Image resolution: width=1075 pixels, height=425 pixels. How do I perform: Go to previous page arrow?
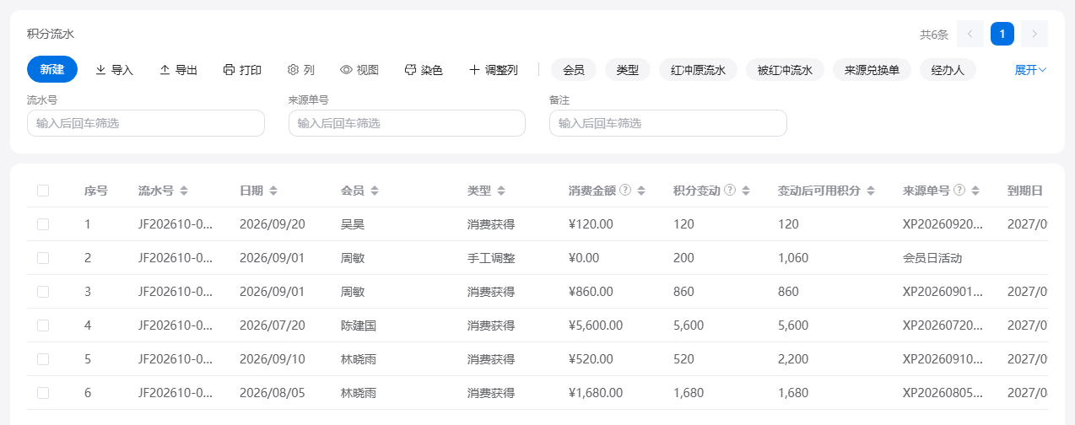[x=970, y=34]
